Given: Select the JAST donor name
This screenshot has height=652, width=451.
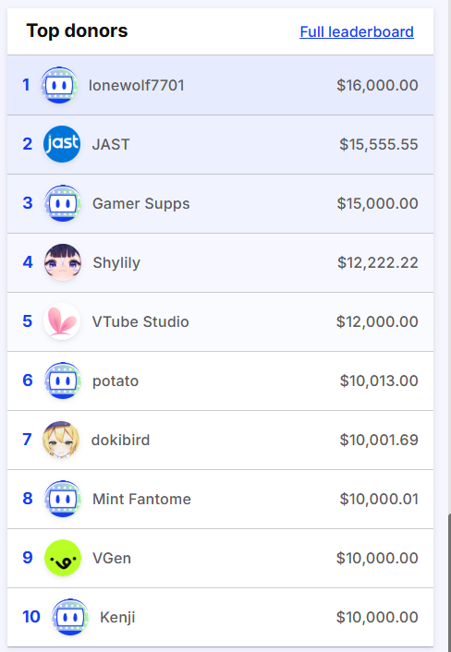Looking at the screenshot, I should tap(111, 145).
